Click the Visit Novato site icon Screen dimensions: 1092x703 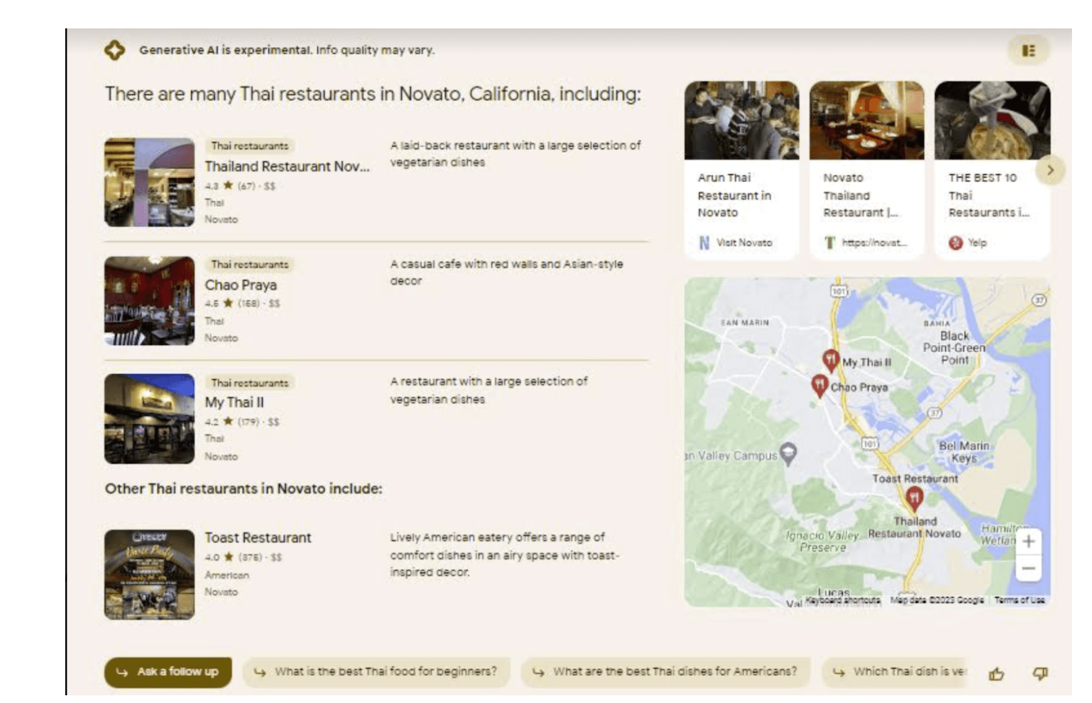coord(703,243)
